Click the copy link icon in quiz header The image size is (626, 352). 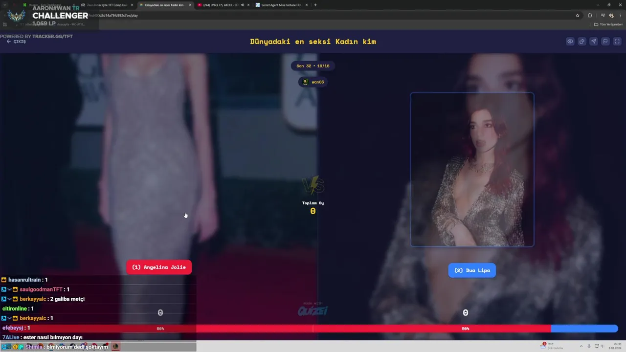pyautogui.click(x=582, y=42)
